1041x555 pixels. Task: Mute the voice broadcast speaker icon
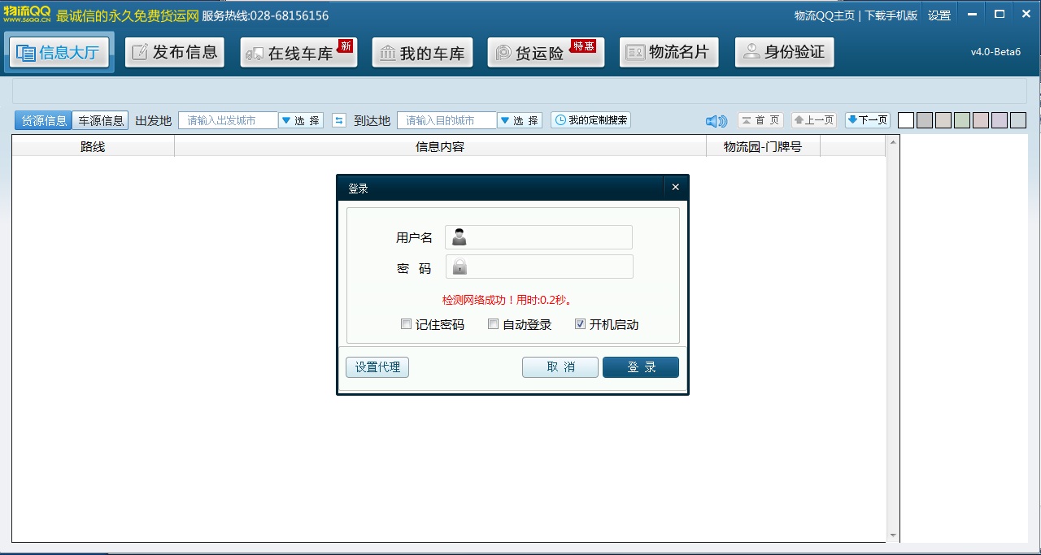click(715, 120)
